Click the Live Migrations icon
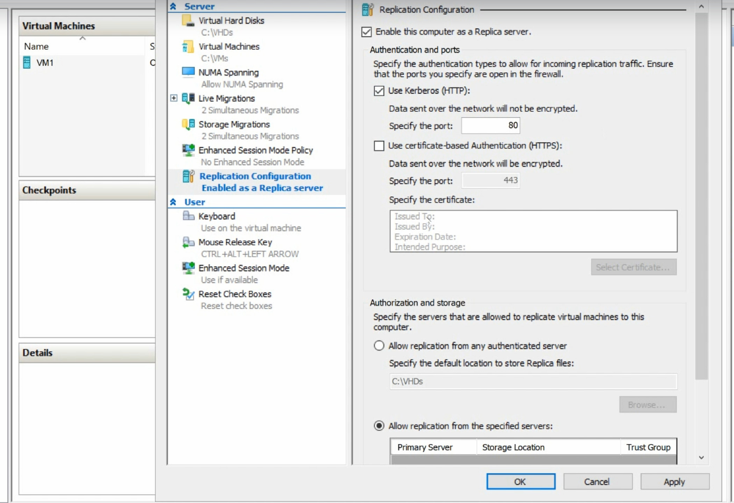This screenshot has width=734, height=503. pos(188,98)
